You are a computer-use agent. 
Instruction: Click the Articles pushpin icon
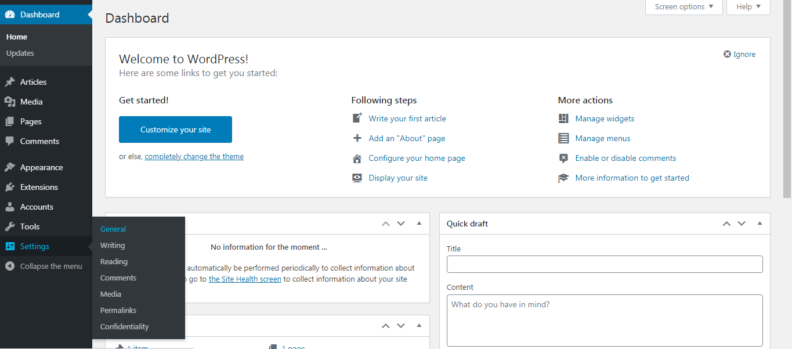pos(10,82)
